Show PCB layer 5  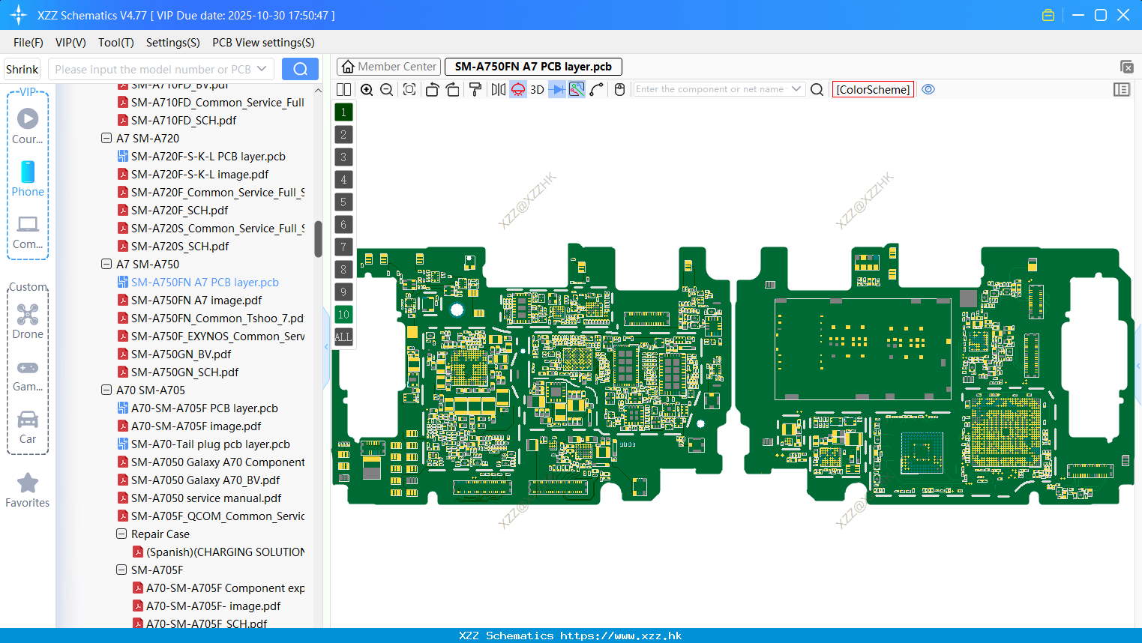point(343,202)
